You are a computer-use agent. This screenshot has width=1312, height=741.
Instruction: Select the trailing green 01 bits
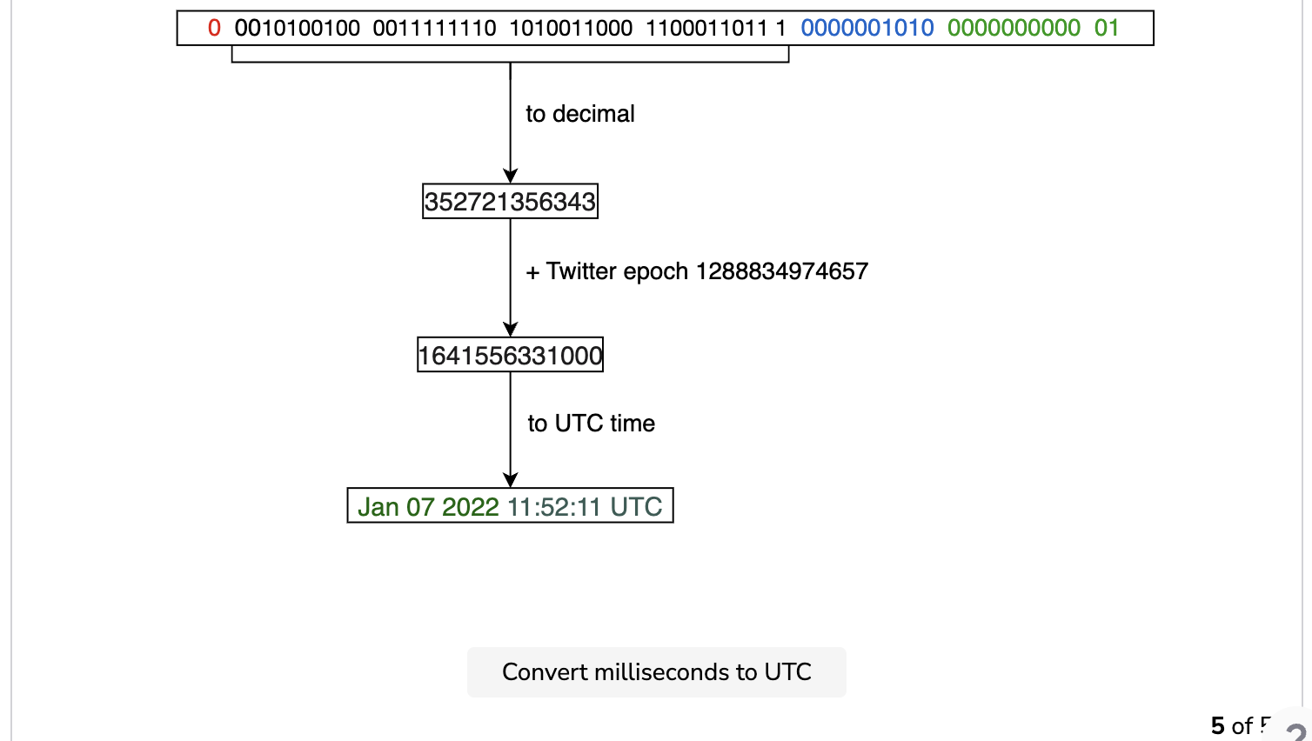(1107, 28)
